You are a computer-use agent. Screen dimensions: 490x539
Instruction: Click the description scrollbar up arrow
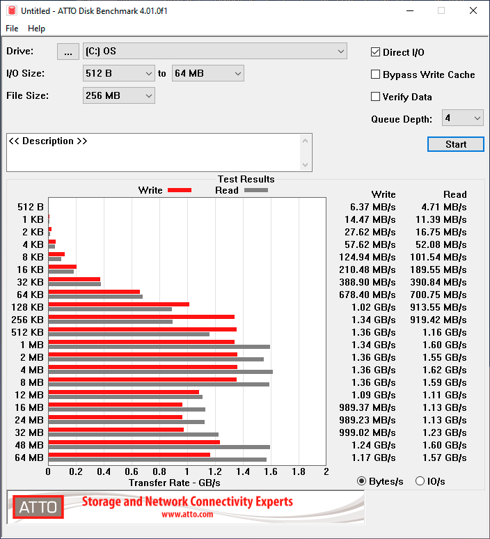(x=305, y=141)
